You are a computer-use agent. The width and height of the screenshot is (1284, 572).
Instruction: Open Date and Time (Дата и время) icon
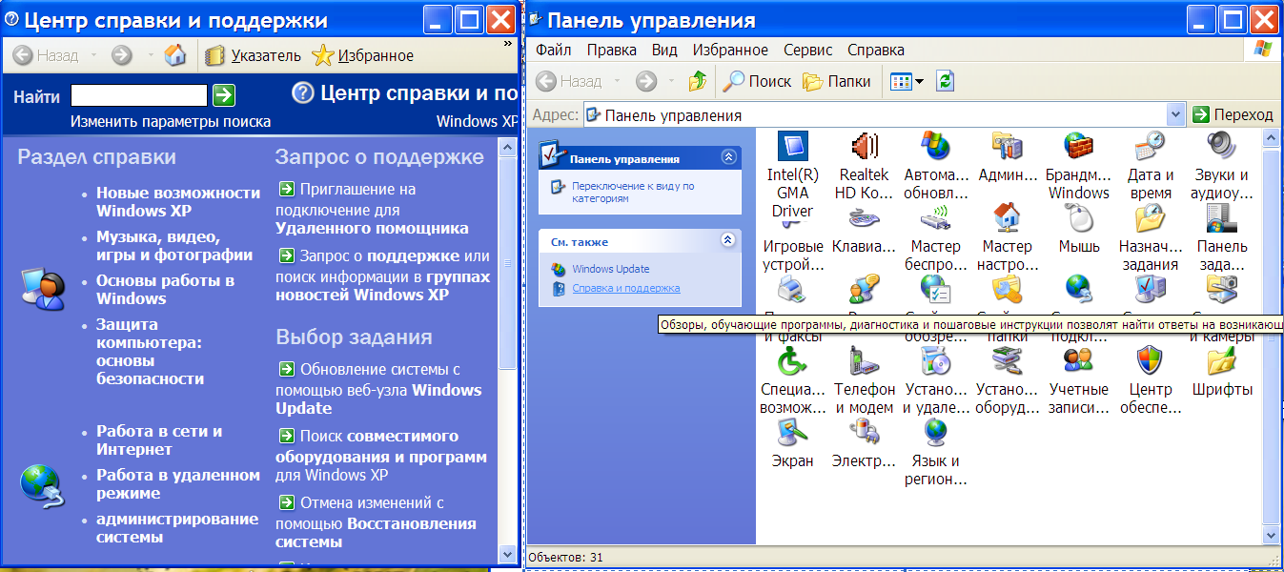[1151, 147]
